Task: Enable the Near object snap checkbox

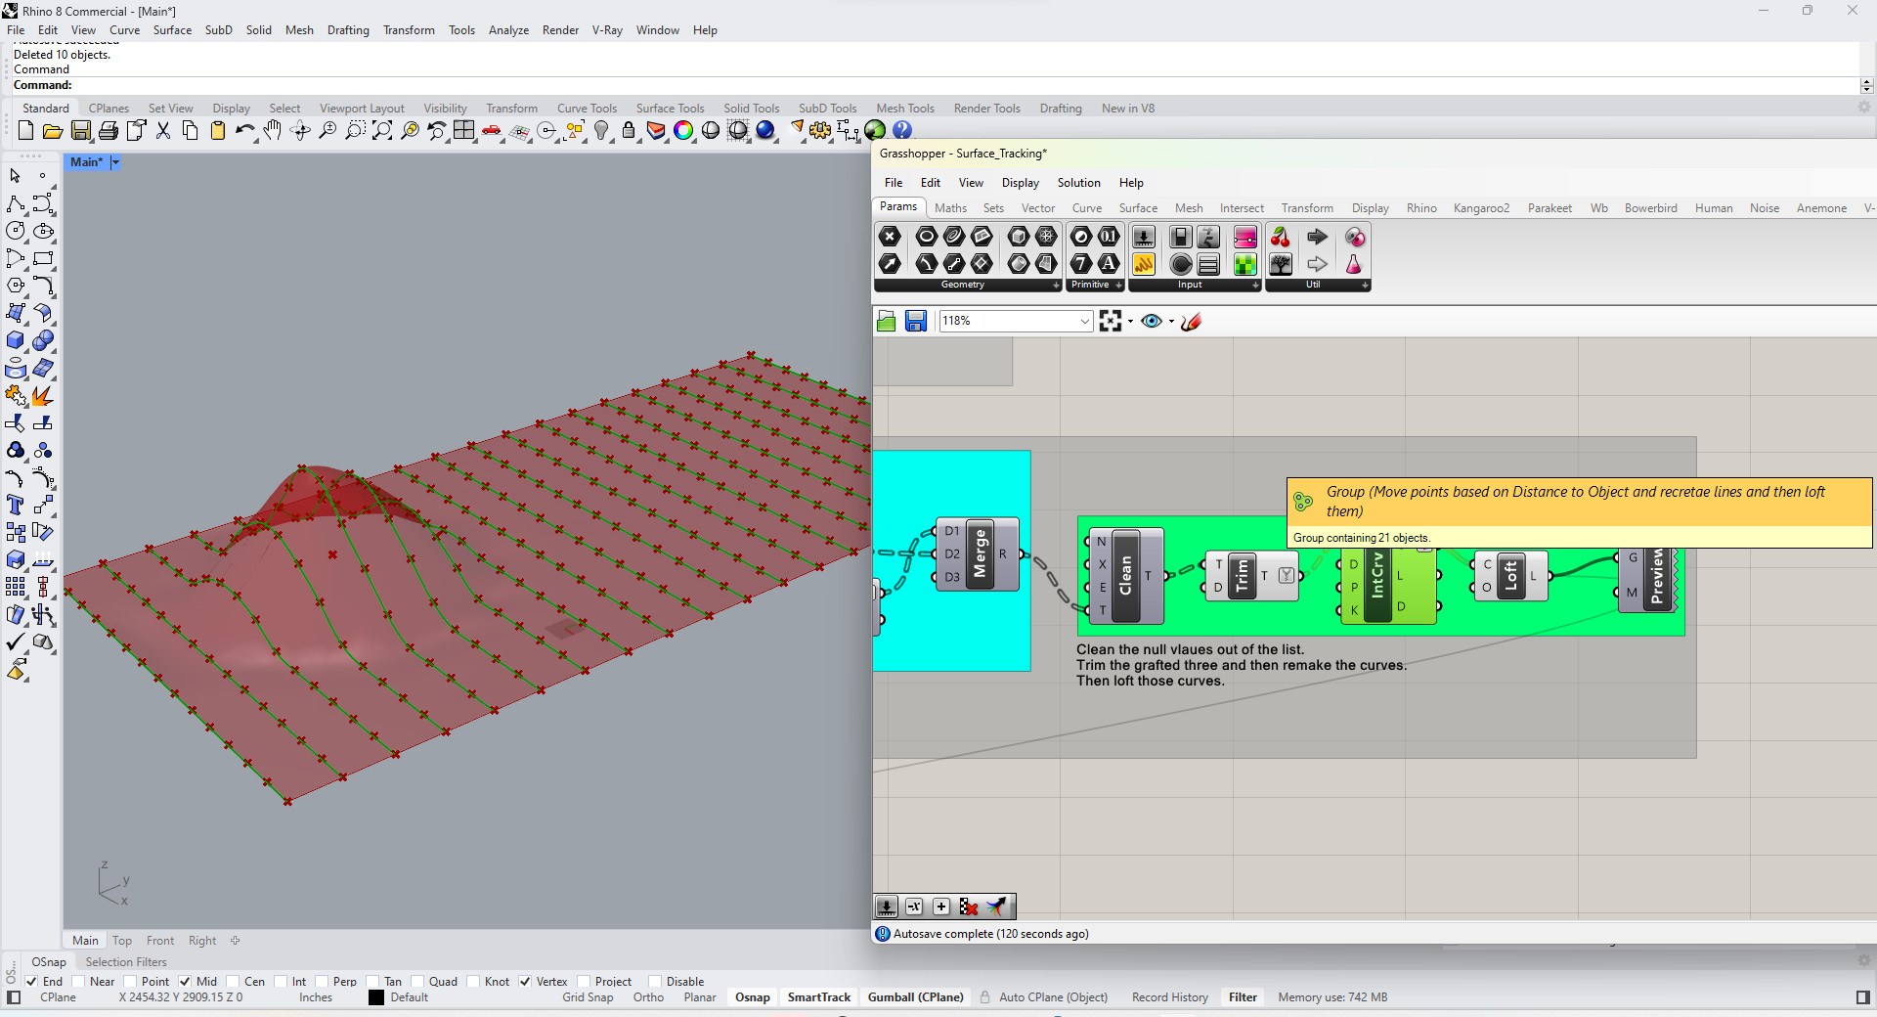Action: pyautogui.click(x=79, y=982)
